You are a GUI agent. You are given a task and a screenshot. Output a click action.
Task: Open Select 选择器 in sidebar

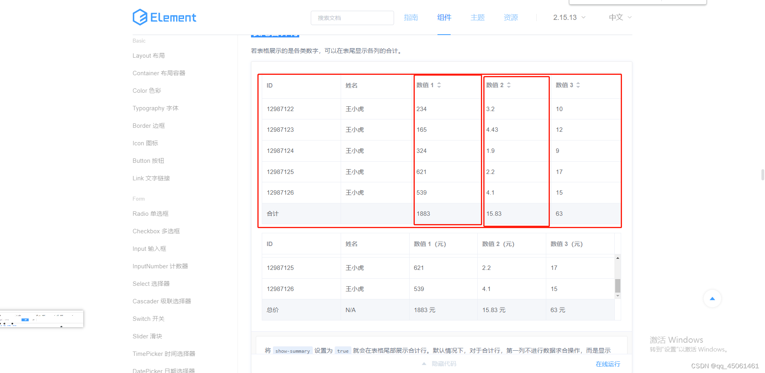pos(151,284)
